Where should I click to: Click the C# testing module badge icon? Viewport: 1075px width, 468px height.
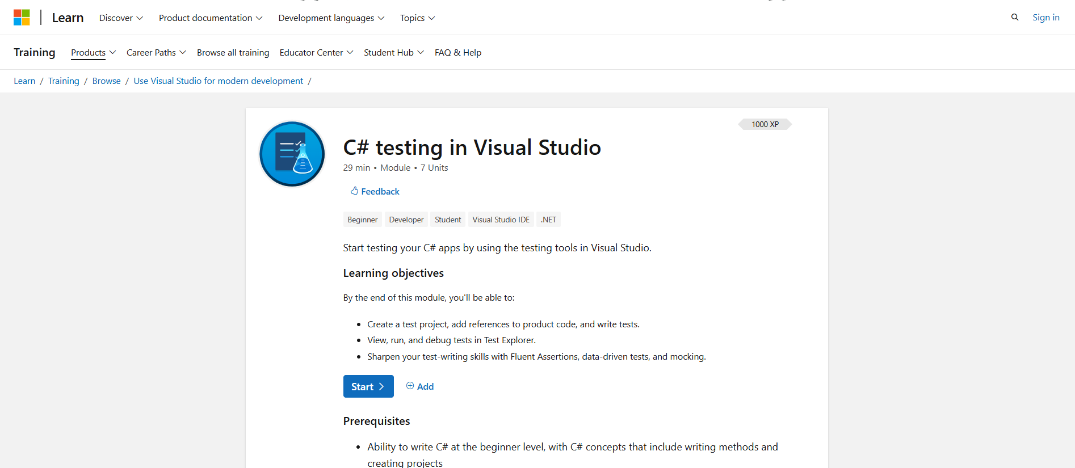[292, 154]
